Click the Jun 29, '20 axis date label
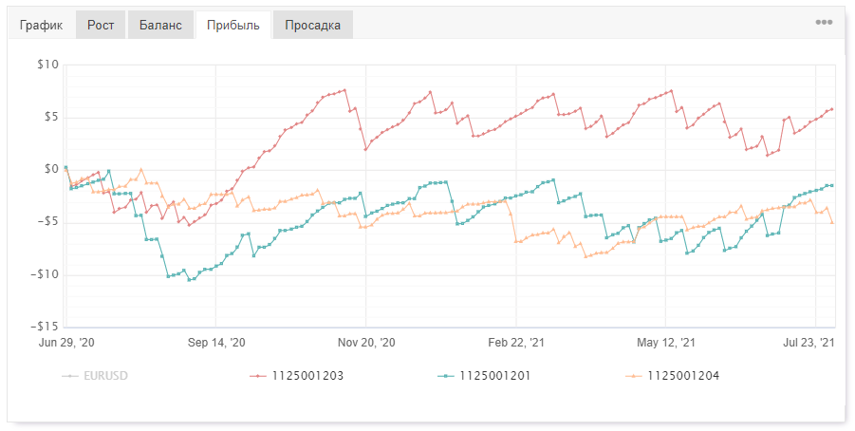The height and width of the screenshot is (431, 855). coord(66,343)
